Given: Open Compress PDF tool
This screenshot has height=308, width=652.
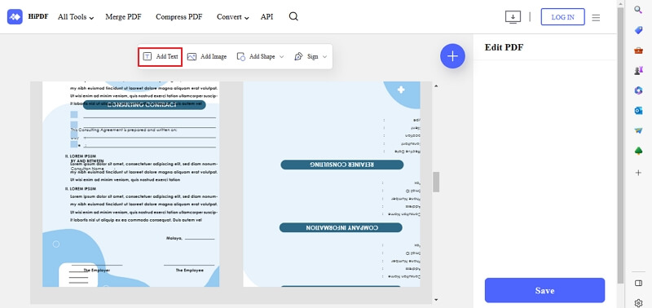Looking at the screenshot, I should coord(178,16).
